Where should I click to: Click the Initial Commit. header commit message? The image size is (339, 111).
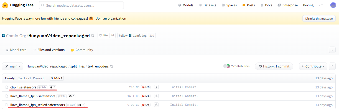point(32,78)
